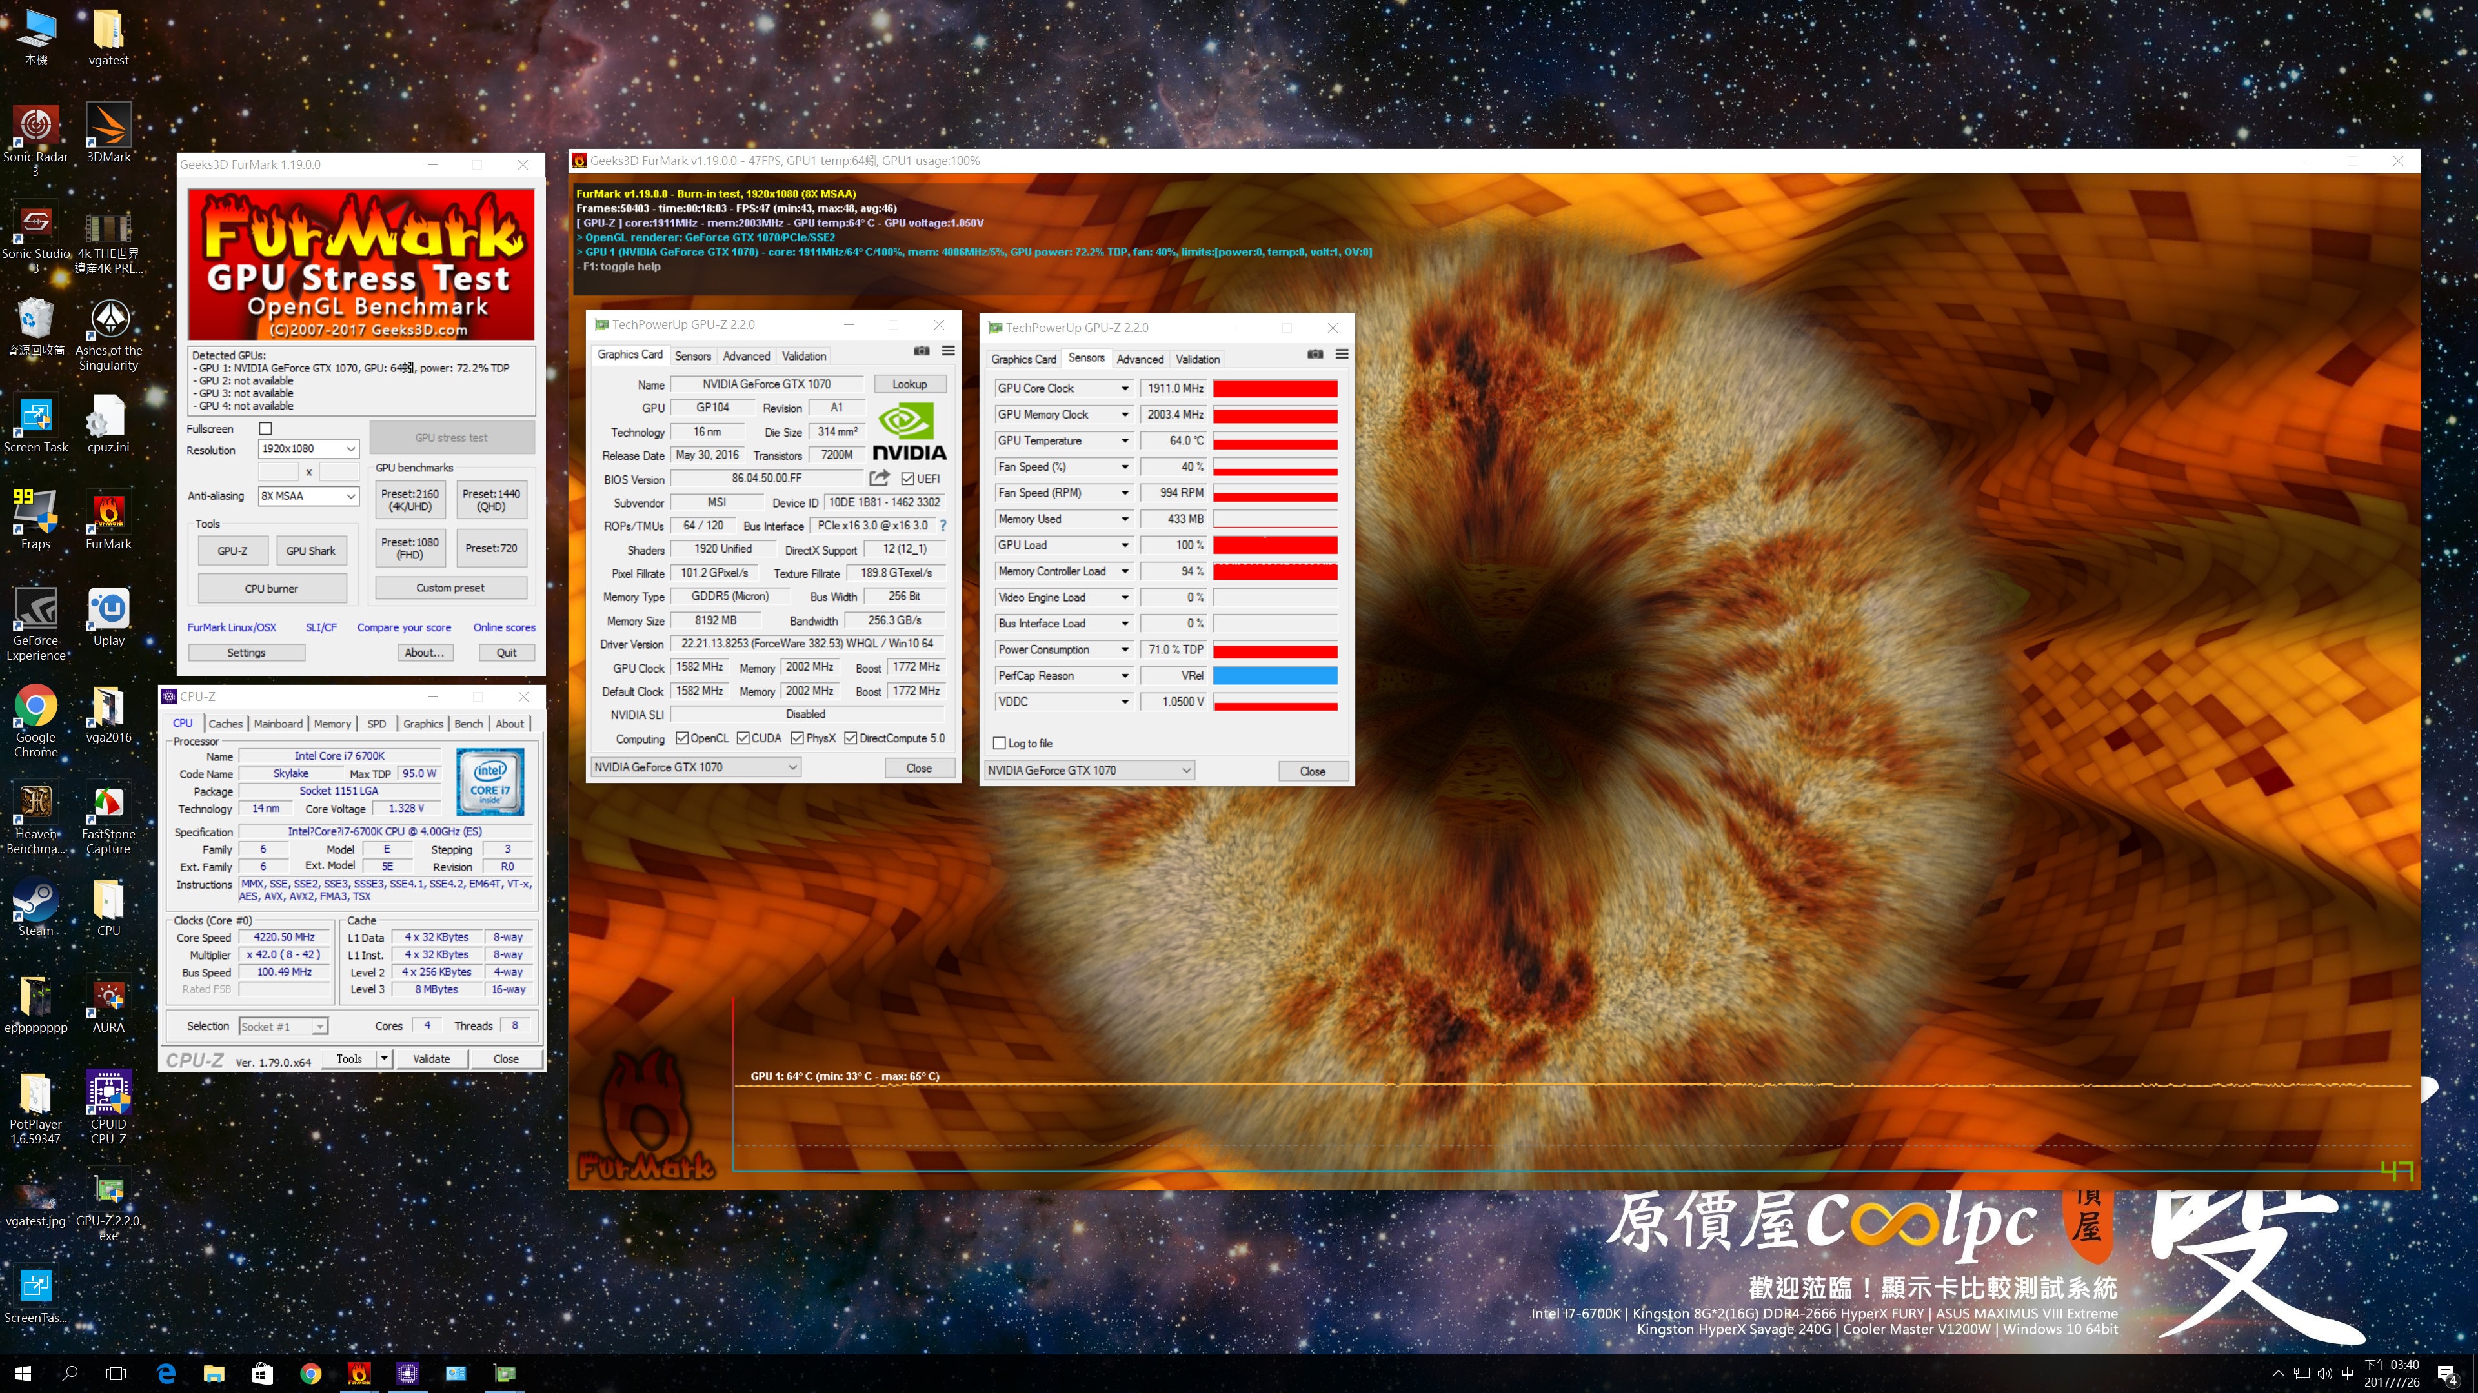Select the FurMark desktop shortcut

click(x=108, y=519)
